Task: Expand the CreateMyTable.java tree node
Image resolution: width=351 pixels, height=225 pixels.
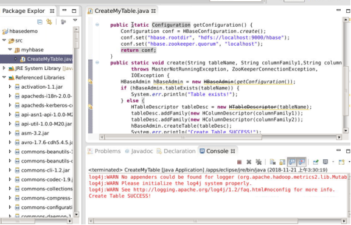Action: (x=16, y=59)
